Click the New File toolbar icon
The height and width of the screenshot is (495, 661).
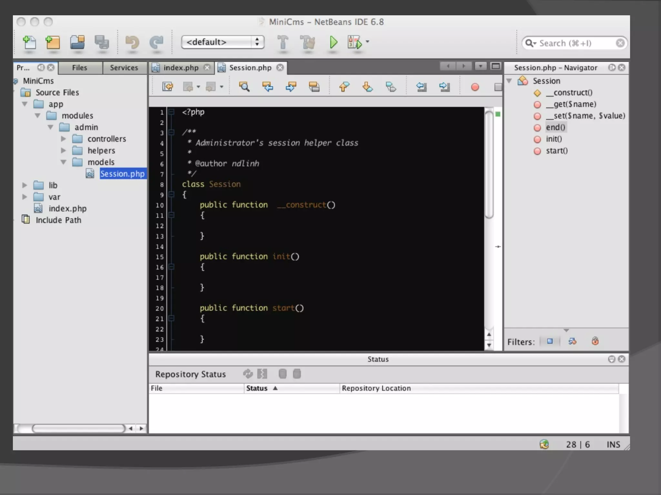click(29, 43)
